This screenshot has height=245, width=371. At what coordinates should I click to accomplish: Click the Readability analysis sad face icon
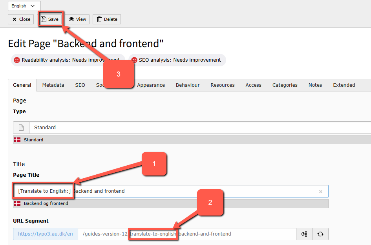pyautogui.click(x=17, y=60)
